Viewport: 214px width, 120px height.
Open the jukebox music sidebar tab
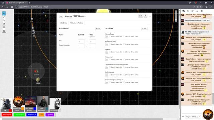tap(193, 11)
